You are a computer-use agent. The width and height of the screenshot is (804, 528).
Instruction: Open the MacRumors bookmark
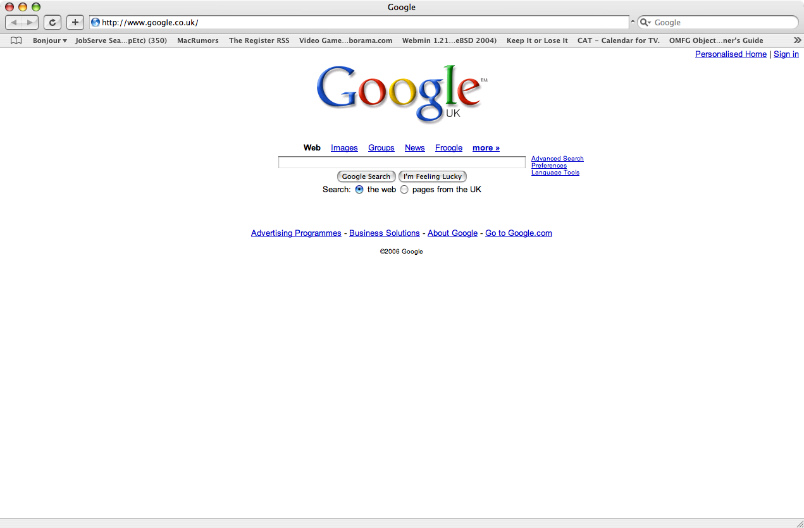(x=198, y=40)
